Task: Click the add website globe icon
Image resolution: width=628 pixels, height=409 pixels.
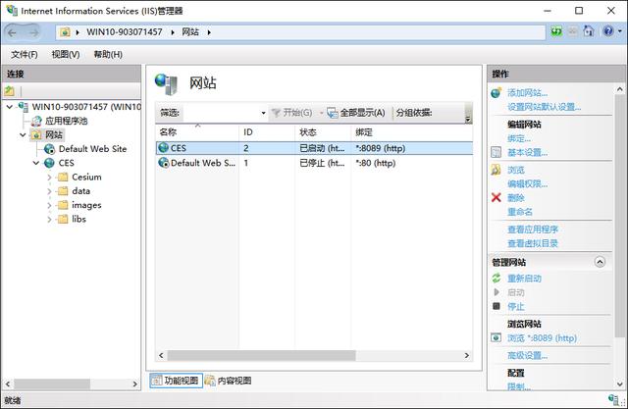Action: [x=496, y=93]
